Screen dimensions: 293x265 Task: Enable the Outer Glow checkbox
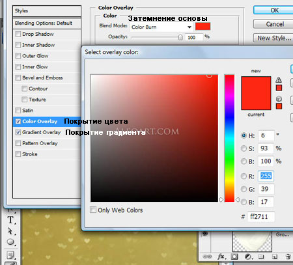tap(18, 56)
